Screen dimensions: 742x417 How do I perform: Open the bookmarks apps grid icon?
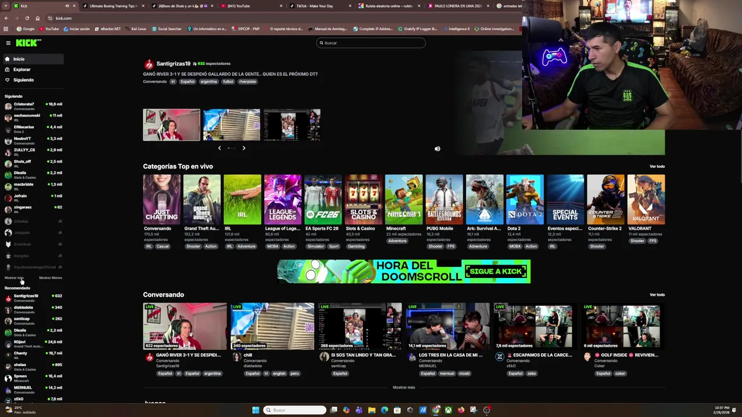6,28
